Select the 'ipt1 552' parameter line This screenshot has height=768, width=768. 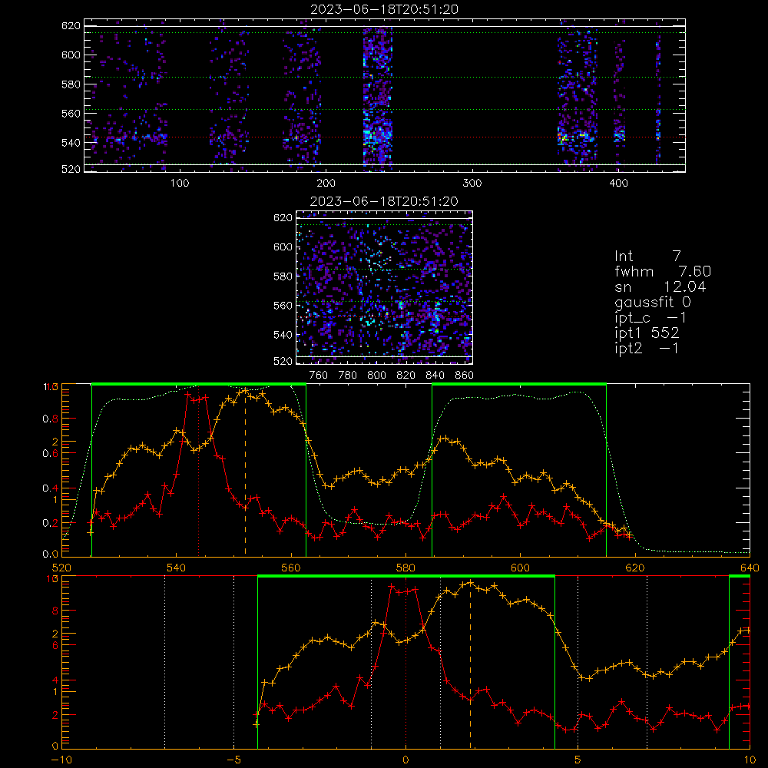[x=647, y=333]
